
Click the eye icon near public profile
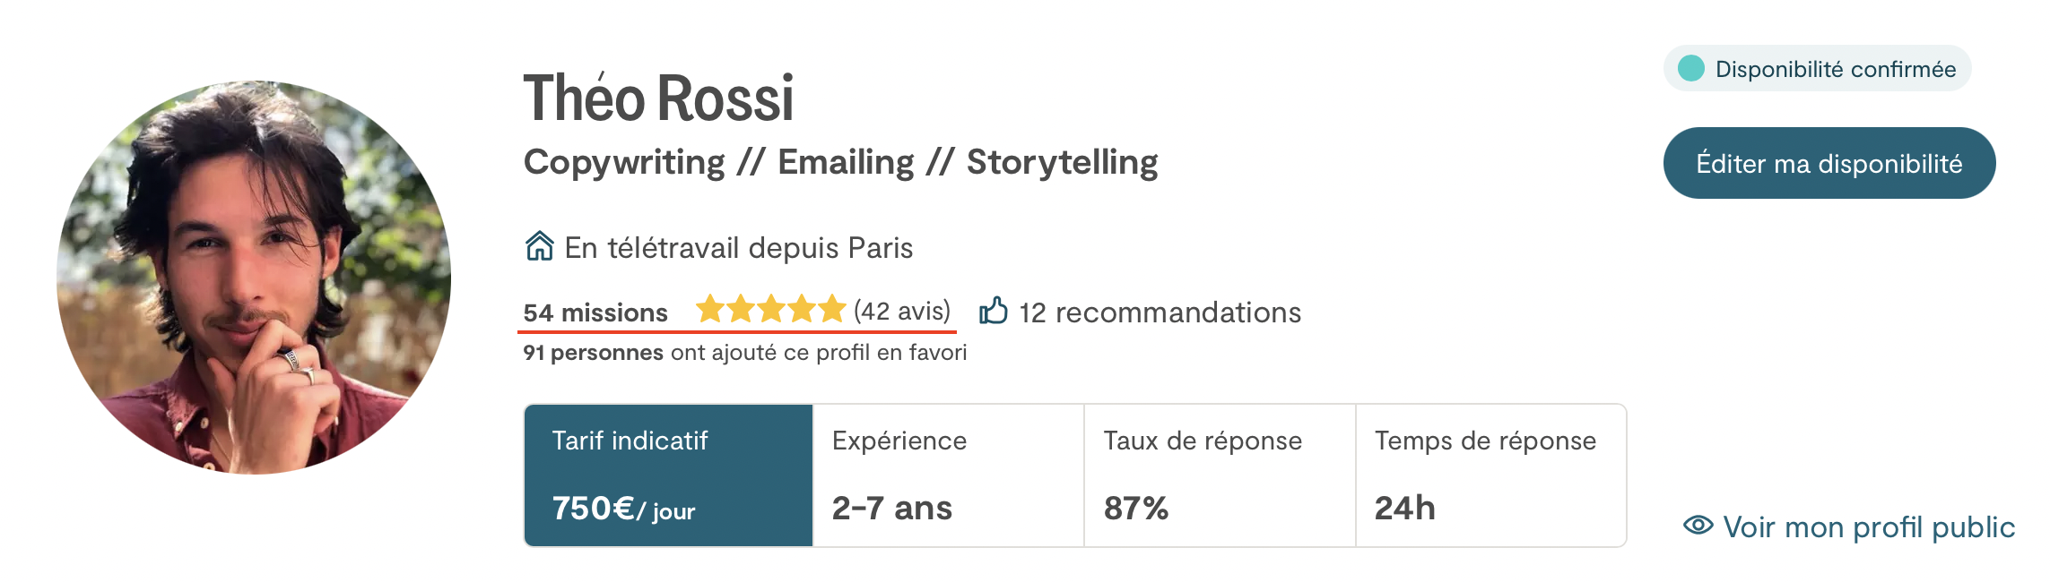(x=1698, y=526)
